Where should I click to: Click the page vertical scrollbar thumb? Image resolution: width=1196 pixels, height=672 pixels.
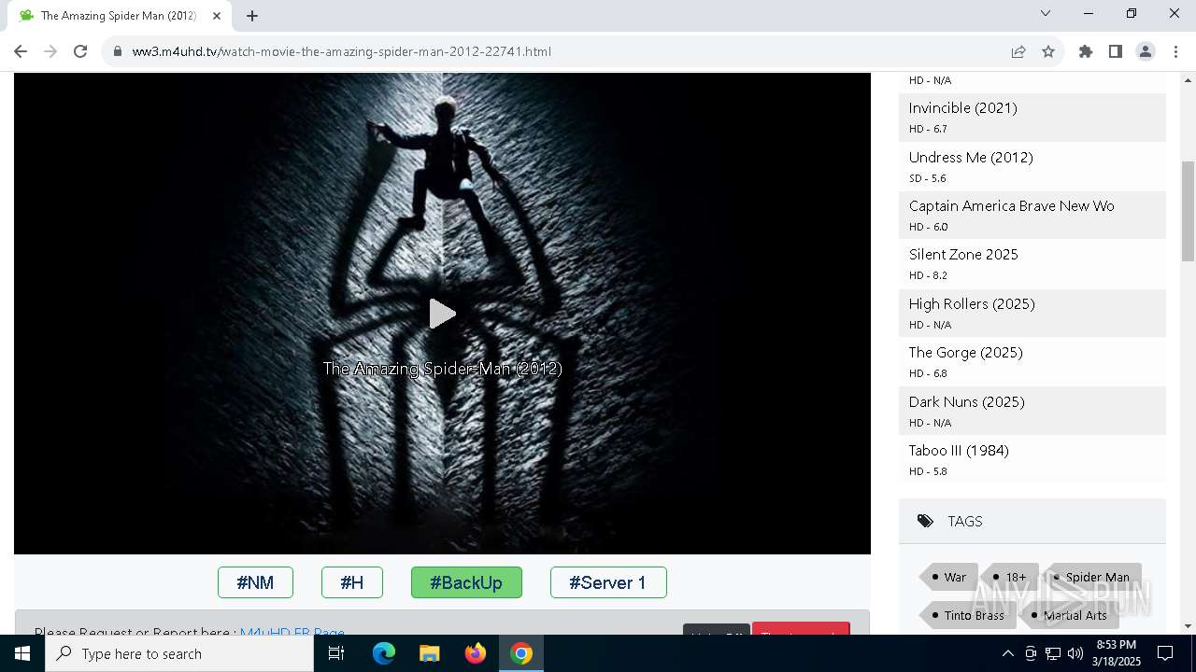pos(1188,210)
